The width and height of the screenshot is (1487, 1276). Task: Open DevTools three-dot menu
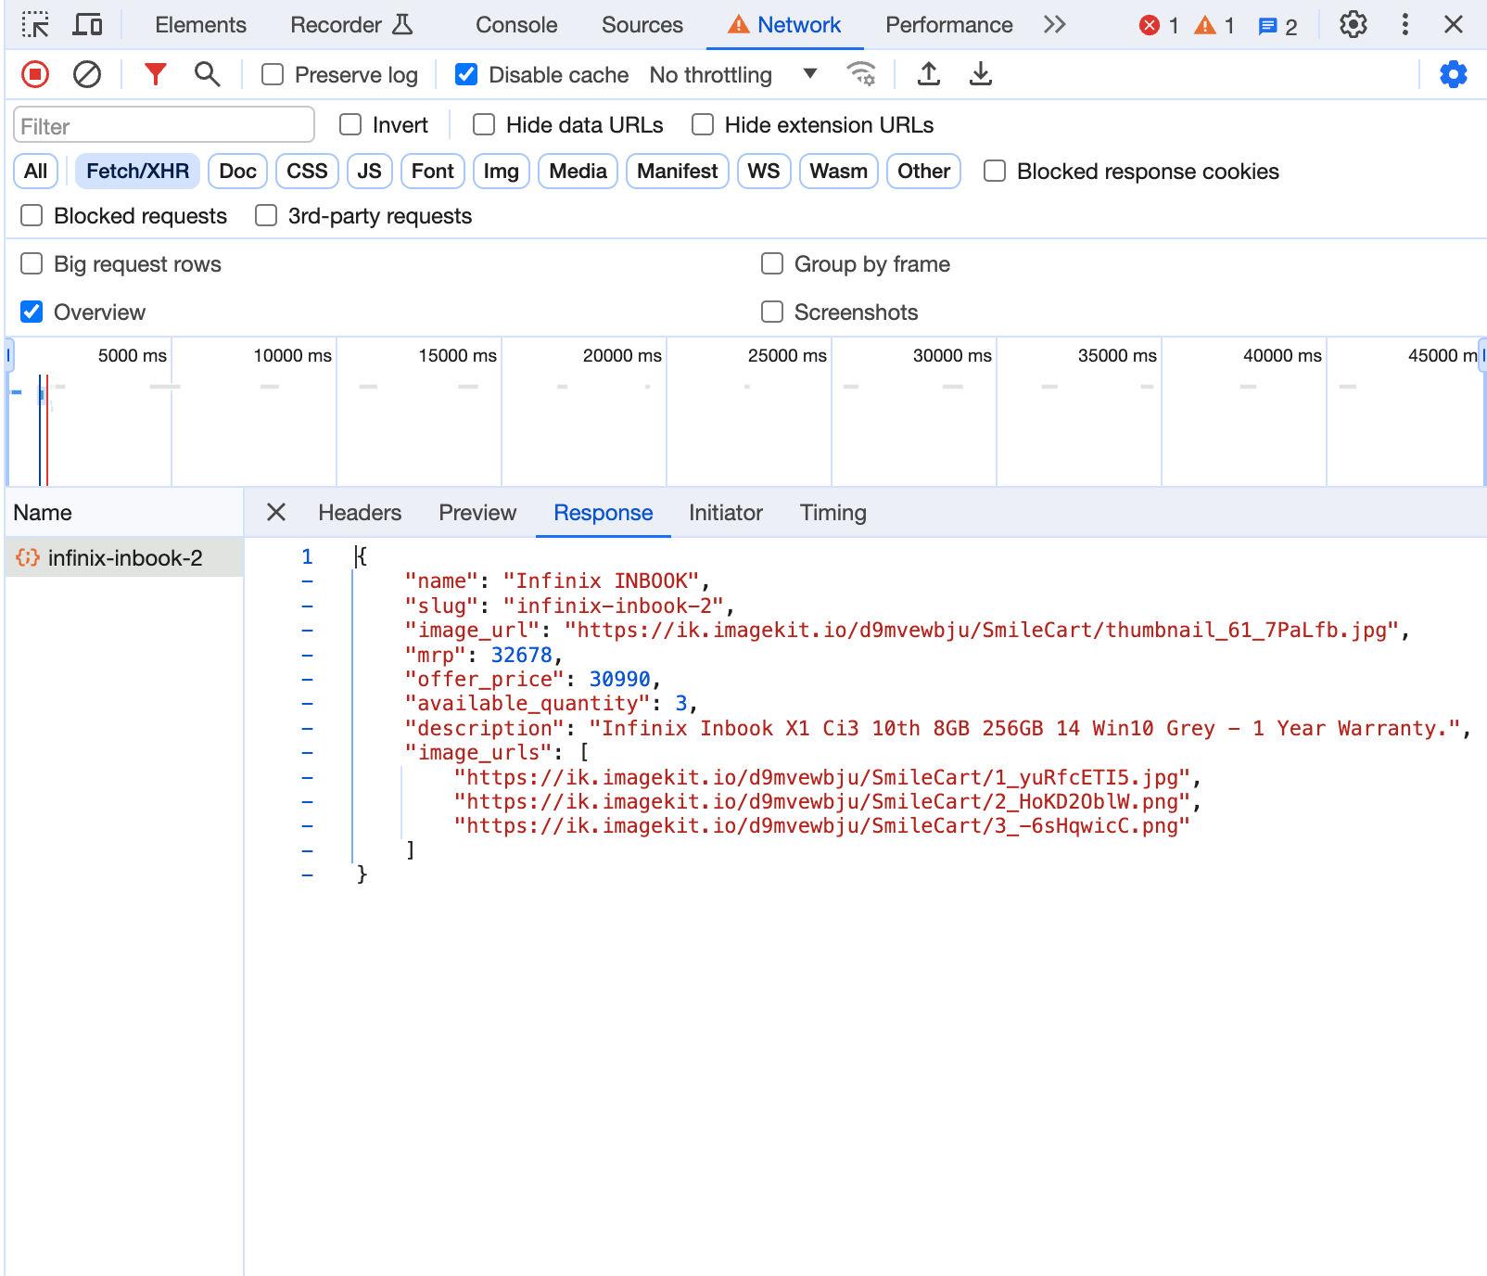click(x=1405, y=25)
